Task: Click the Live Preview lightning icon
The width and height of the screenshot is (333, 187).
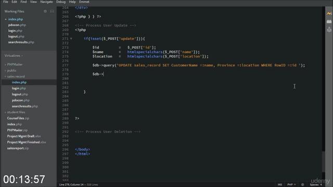Action: 329,14
